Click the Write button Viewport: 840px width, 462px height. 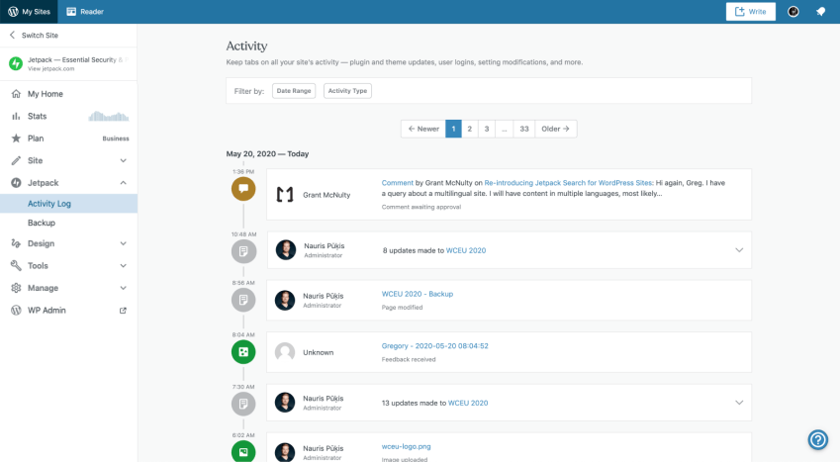[x=750, y=12]
